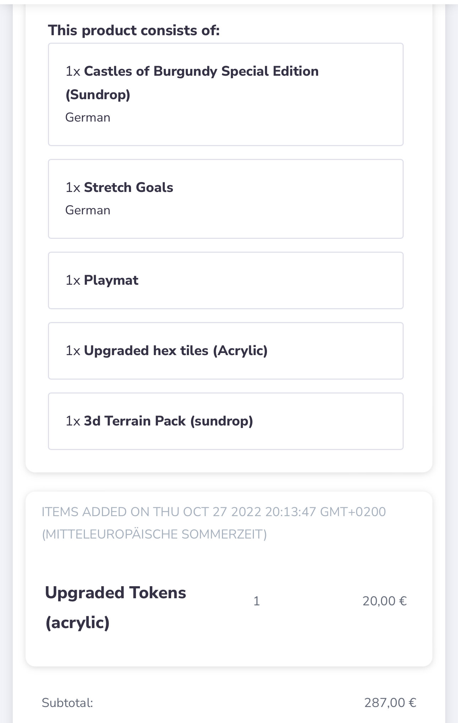Click the 1x quantity beside Upgraded hex tiles
Viewport: 458px width, 723px height.
(73, 351)
